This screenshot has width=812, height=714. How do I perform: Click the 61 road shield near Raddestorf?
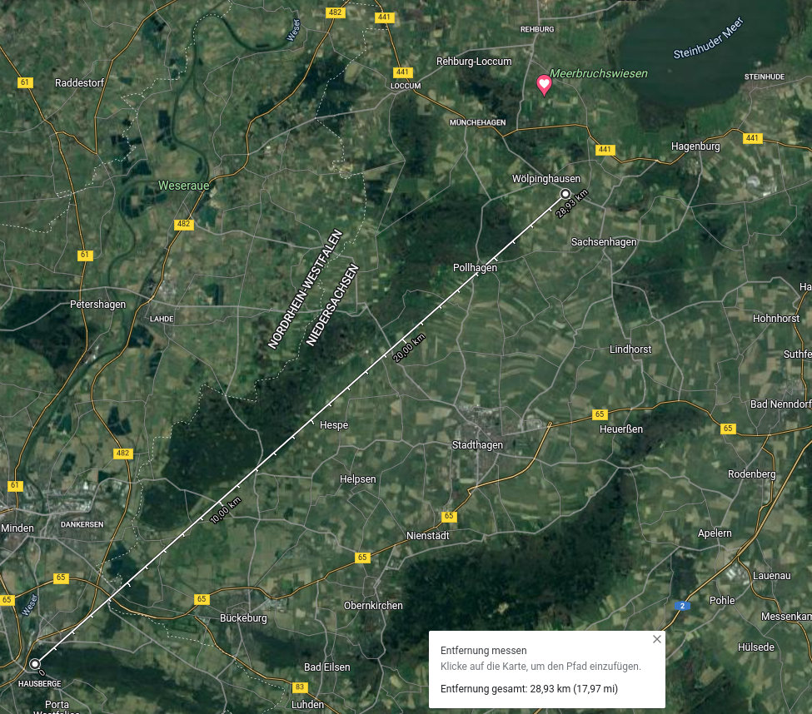(25, 82)
